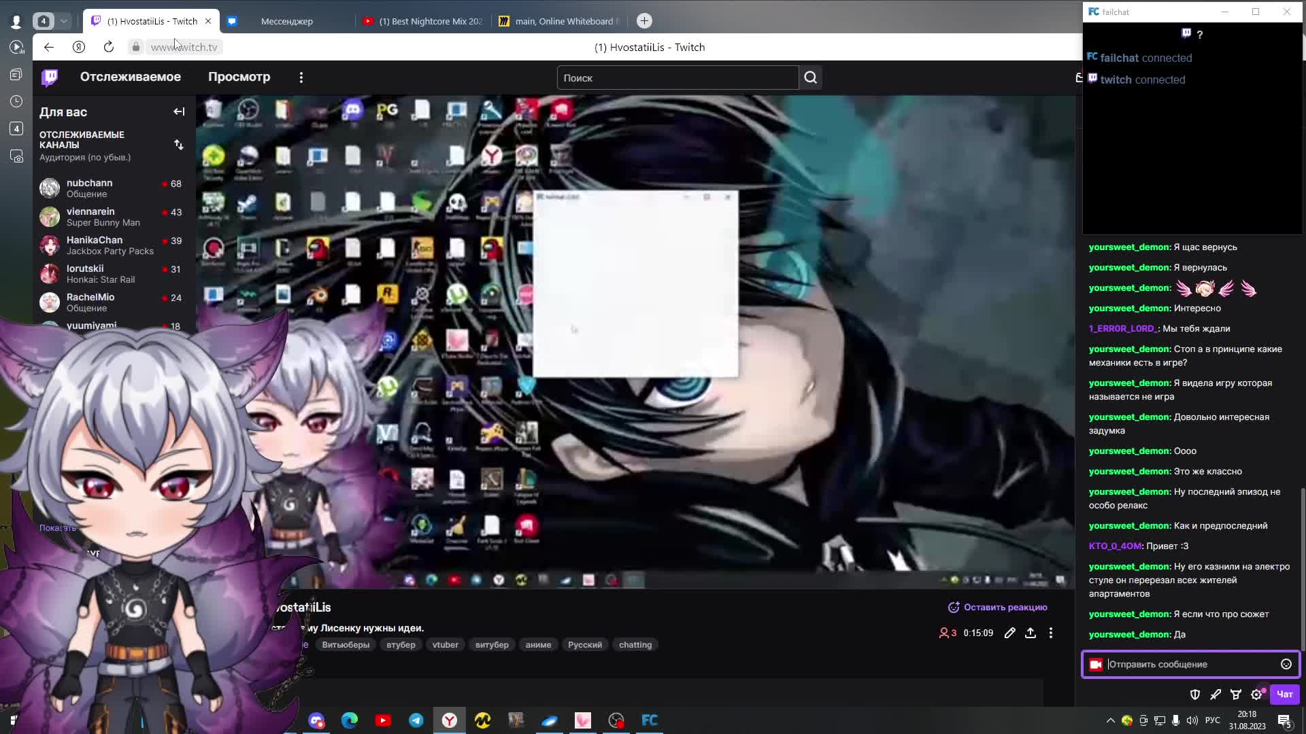Open the RachelMio channel
Viewport: 1306px width, 734px height.
tap(114, 302)
